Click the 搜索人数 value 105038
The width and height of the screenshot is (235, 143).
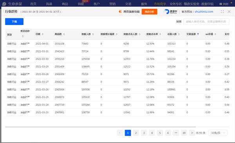[85, 59]
